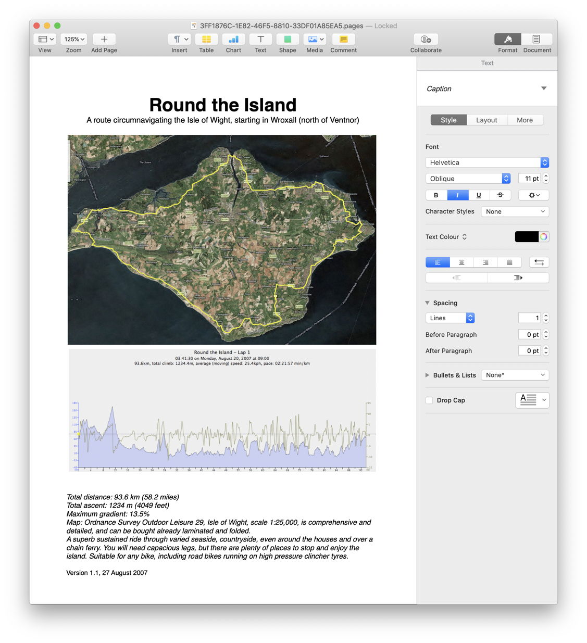
Task: Open the Helvetica font dropdown
Action: point(487,162)
